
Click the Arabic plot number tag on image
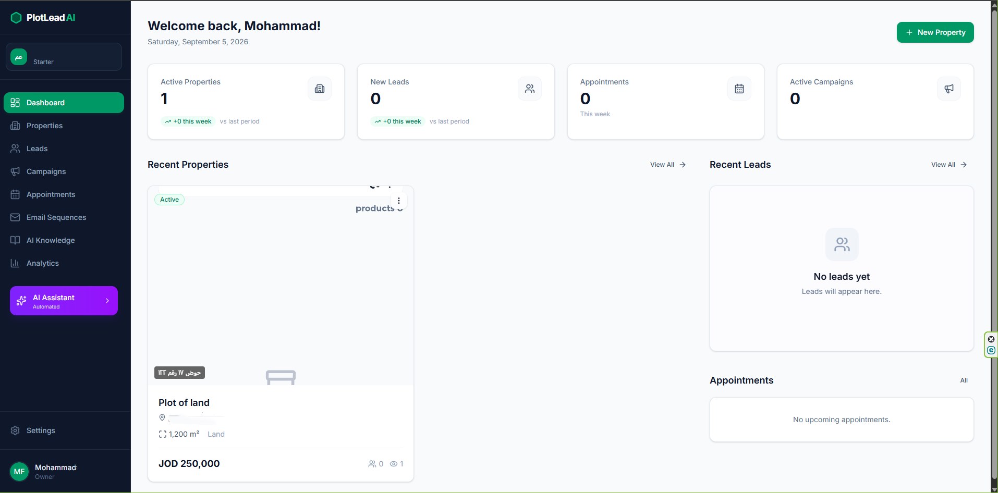click(x=179, y=373)
